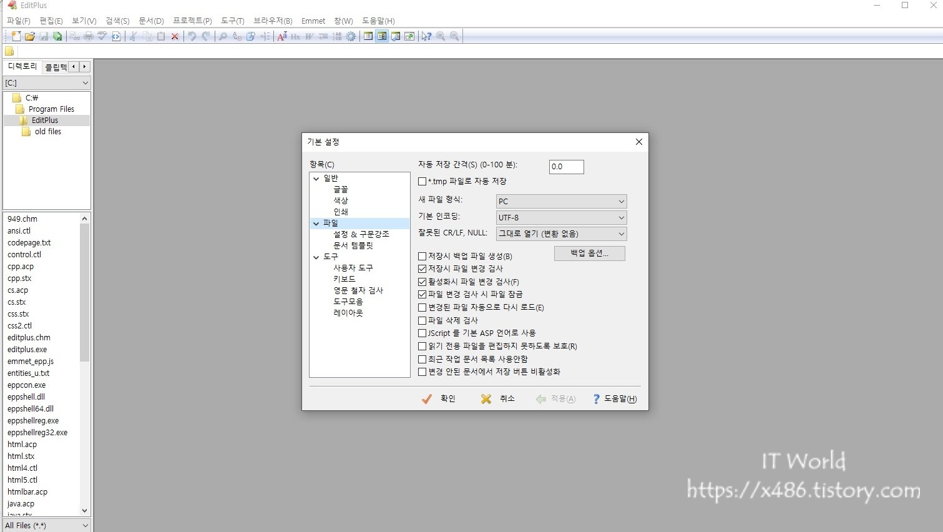This screenshot has width=943, height=532.
Task: Click the Undo arrow icon
Action: (x=192, y=36)
